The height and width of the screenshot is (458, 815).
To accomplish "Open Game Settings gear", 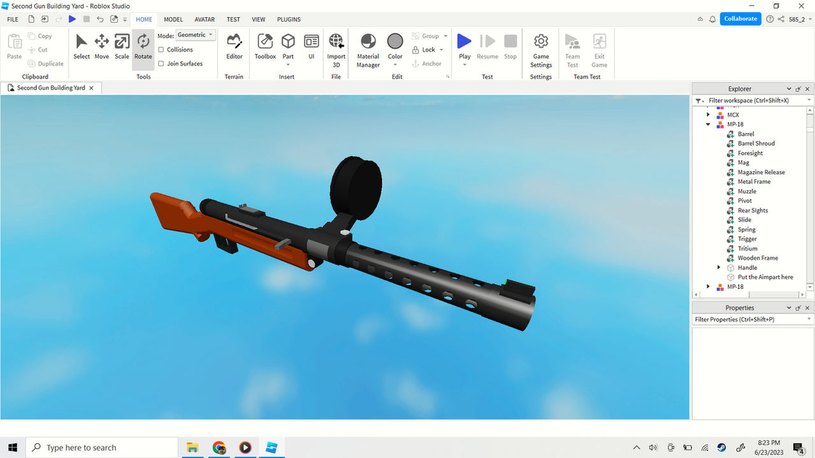I will [x=541, y=51].
